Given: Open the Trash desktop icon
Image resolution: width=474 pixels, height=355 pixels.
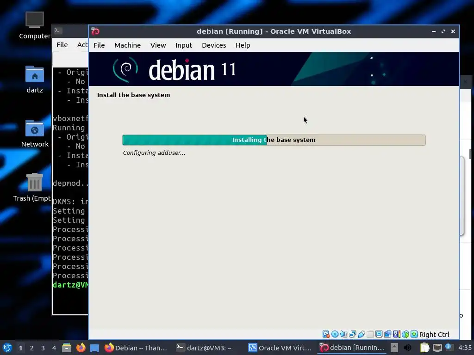Looking at the screenshot, I should pos(32,188).
